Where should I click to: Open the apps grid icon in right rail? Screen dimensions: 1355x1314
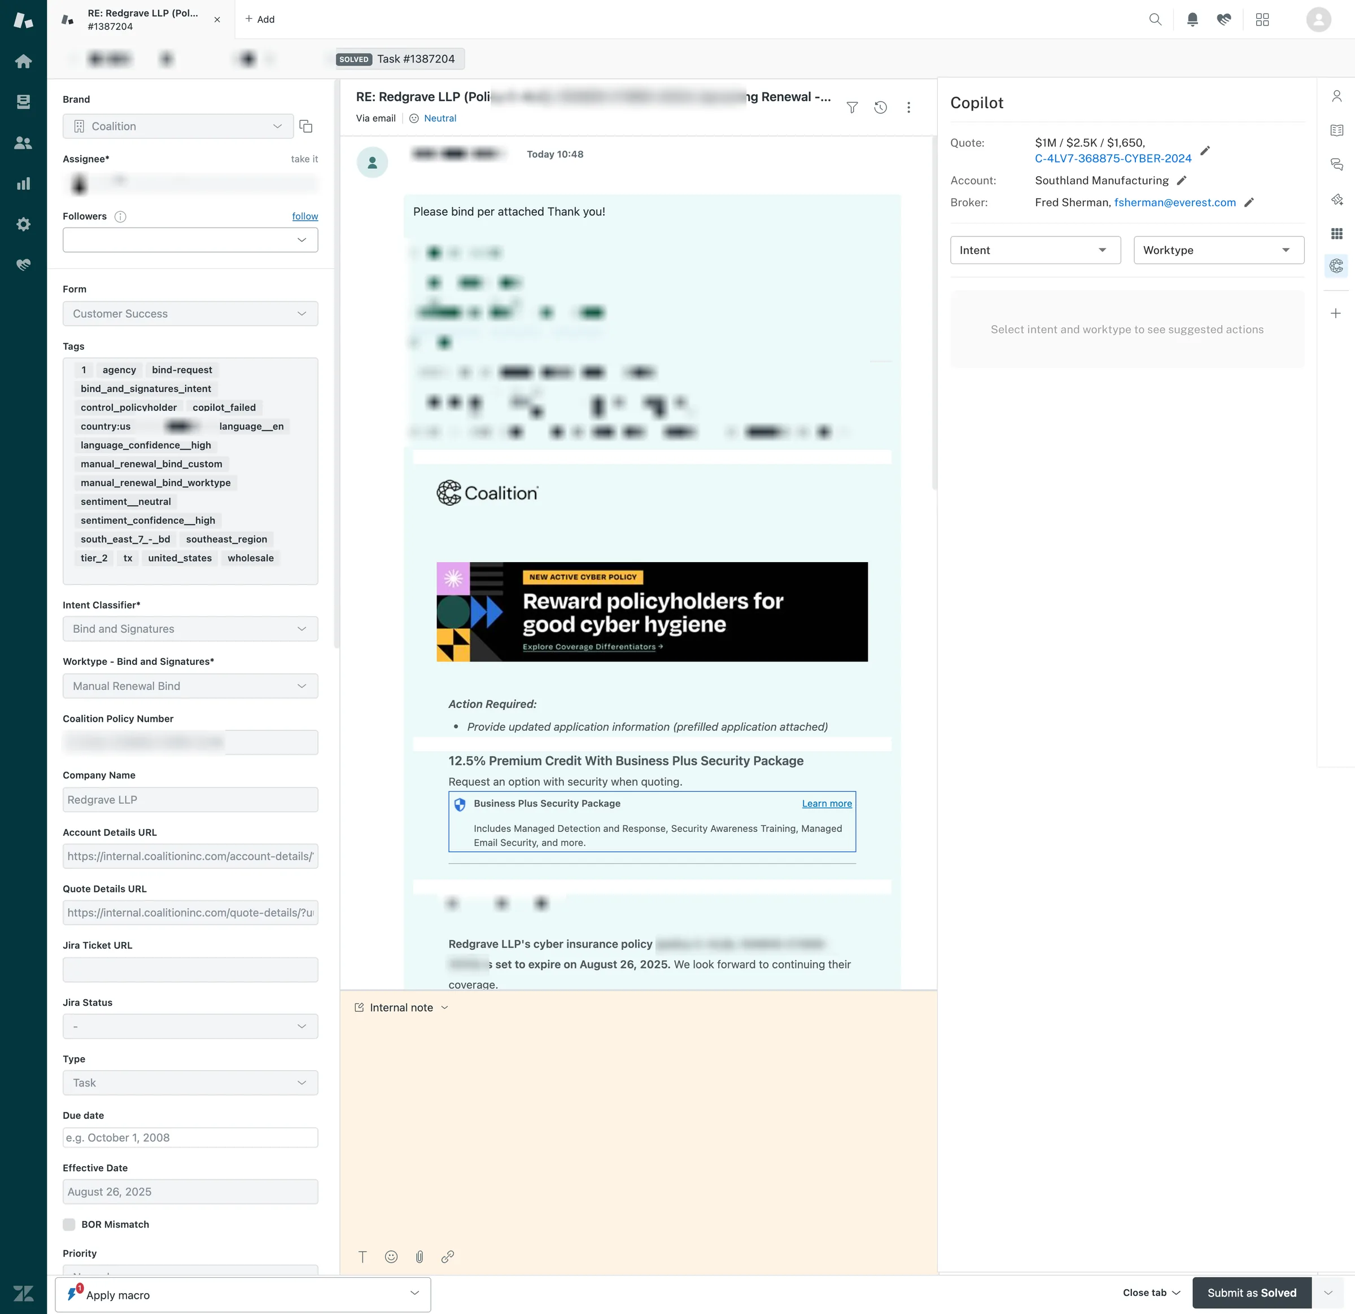tap(1336, 234)
